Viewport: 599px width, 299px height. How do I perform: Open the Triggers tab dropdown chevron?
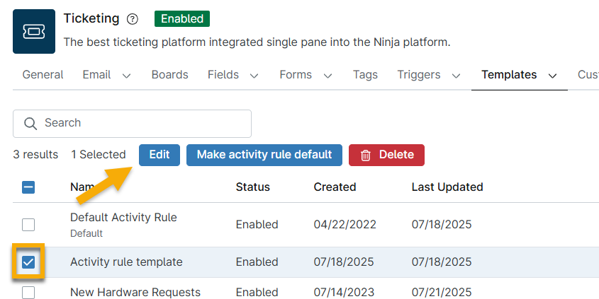(457, 76)
